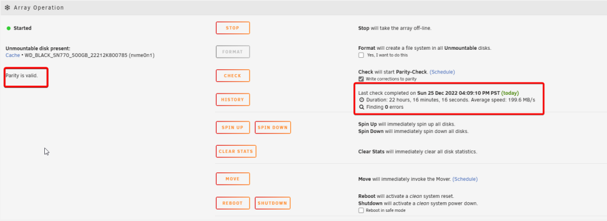Start a parity check with CHECK
The image size is (607, 221).
pos(232,76)
